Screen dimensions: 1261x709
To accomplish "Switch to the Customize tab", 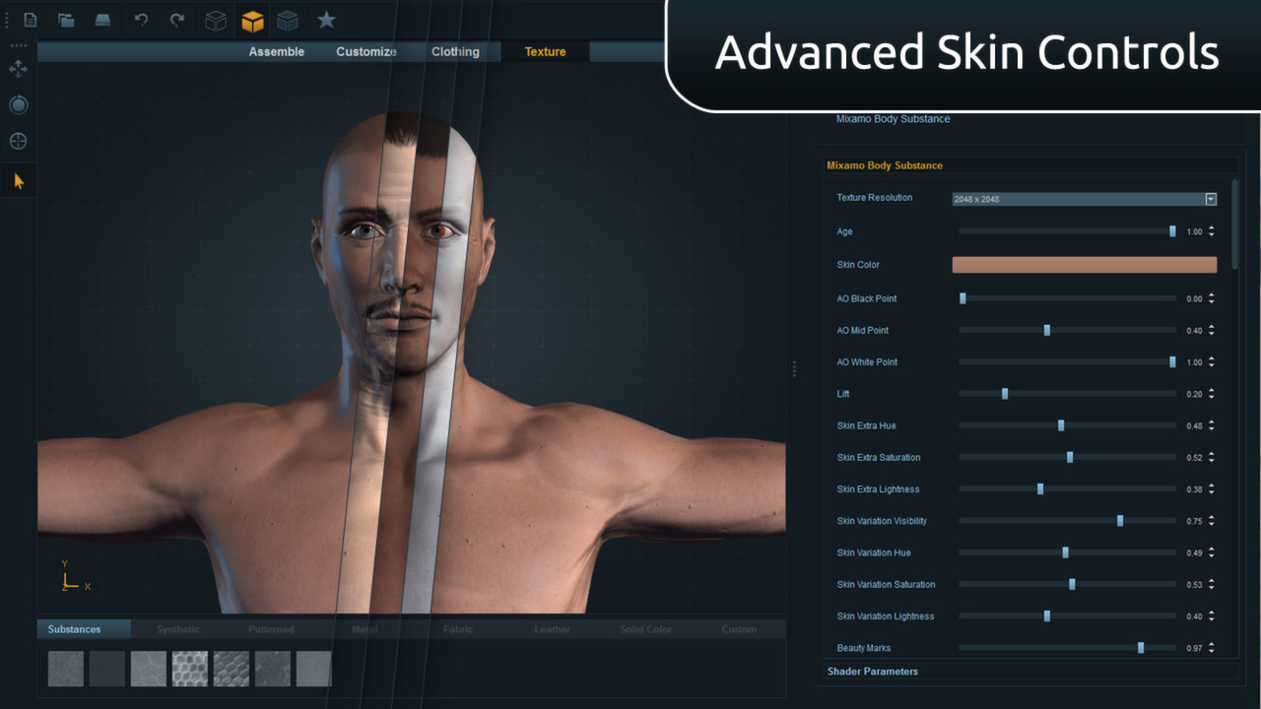I will (366, 51).
